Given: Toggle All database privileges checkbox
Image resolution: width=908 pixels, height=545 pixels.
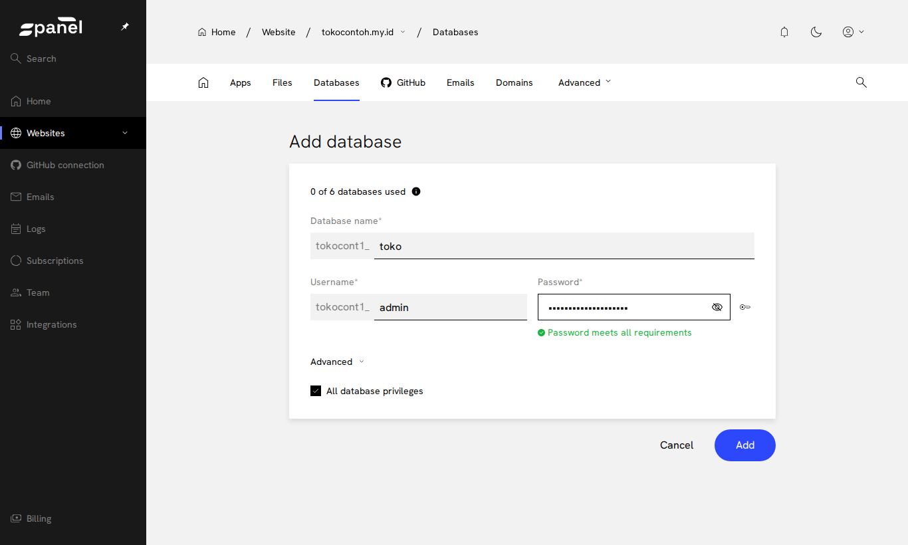Looking at the screenshot, I should coord(316,391).
